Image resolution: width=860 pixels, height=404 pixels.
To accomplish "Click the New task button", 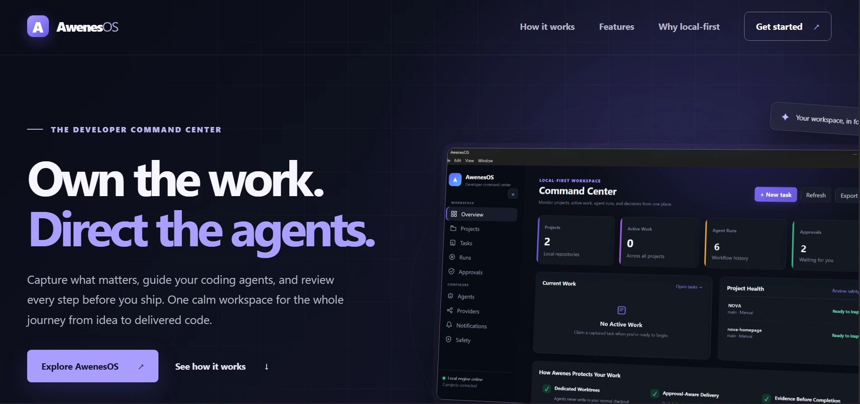I will tap(776, 195).
